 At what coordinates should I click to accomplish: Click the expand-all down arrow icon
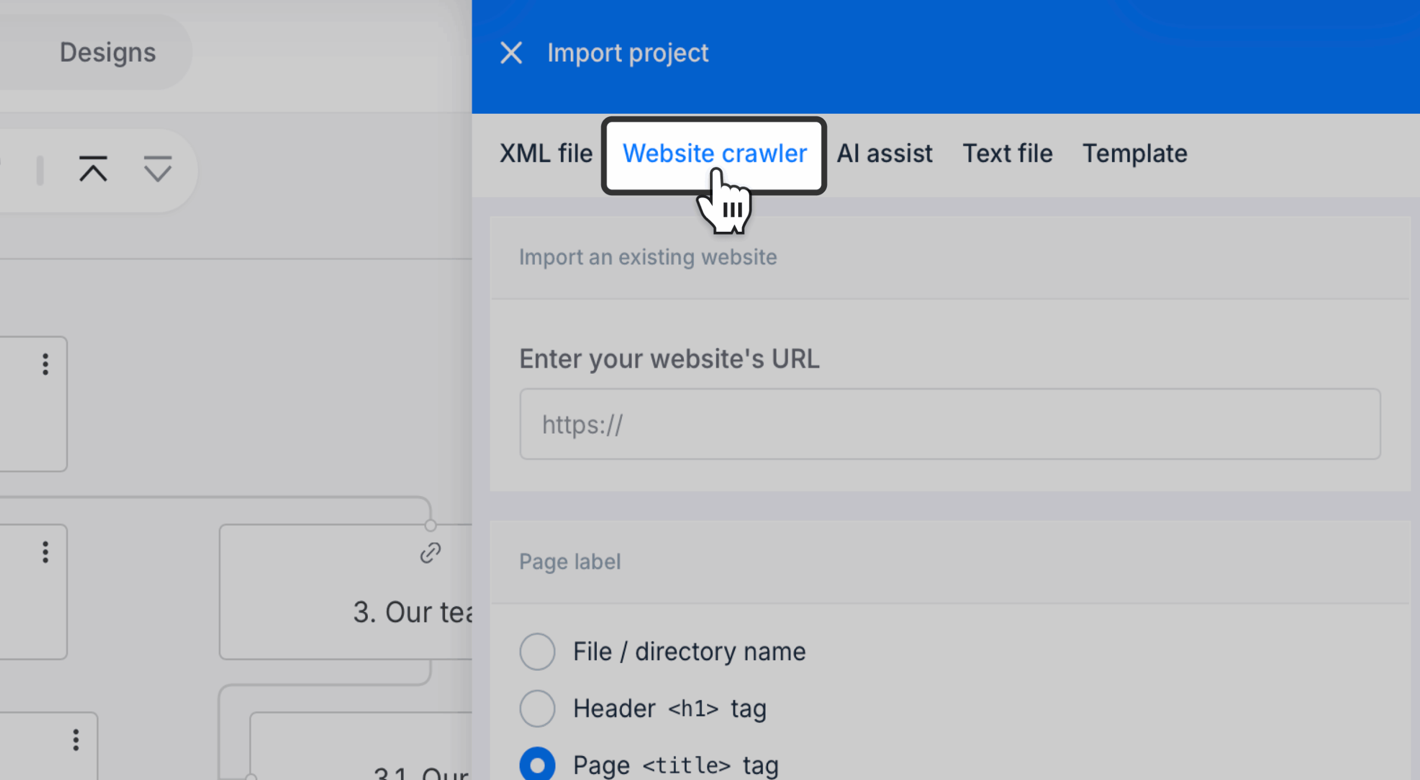(158, 169)
